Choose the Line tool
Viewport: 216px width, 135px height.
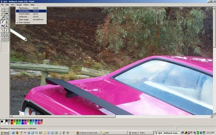(x=2, y=30)
